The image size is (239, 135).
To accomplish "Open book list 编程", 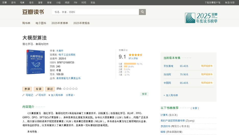I will pyautogui.click(x=163, y=132).
